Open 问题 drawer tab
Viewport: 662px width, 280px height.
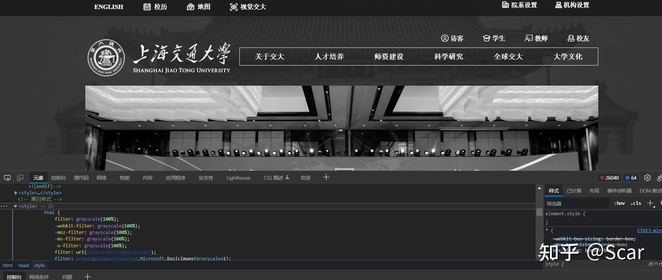pos(67,277)
